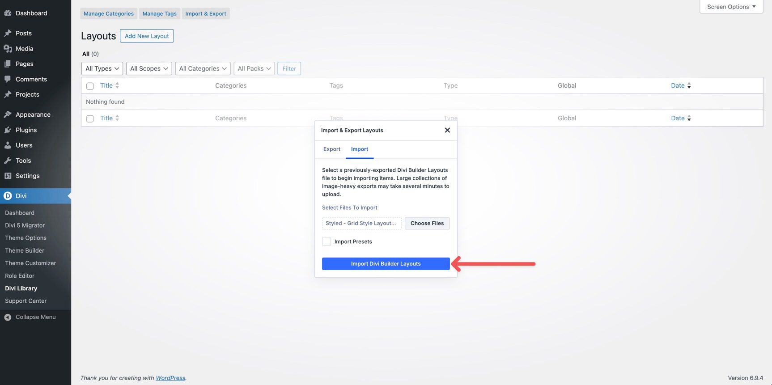Image resolution: width=772 pixels, height=385 pixels.
Task: Click the Filter button
Action: pos(289,68)
